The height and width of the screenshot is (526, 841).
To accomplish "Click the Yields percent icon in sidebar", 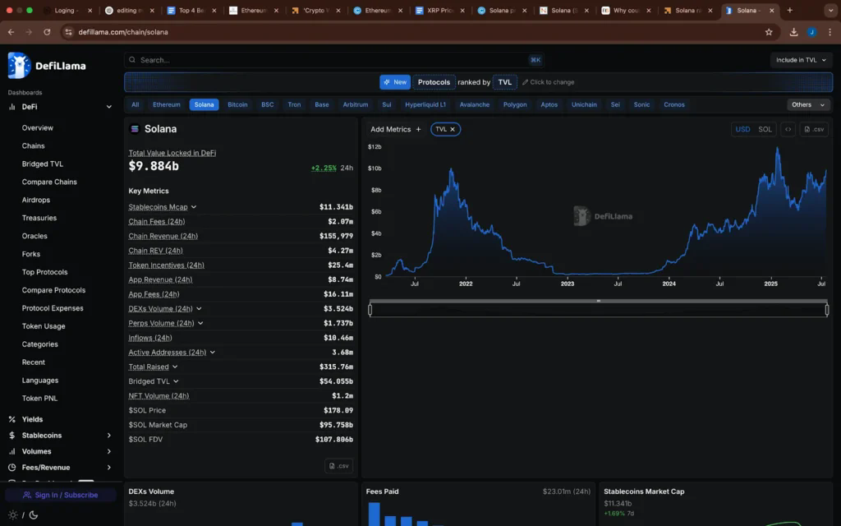I will [11, 419].
